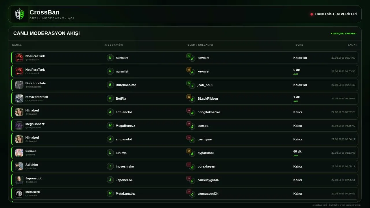Image resolution: width=370 pixels, height=208 pixels.
Task: Click the red ban icon beside nbhgllokokoko
Action: coord(189,110)
